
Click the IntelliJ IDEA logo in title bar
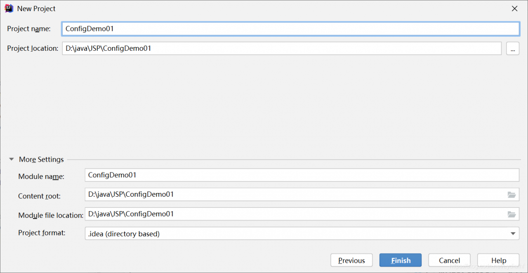(x=9, y=8)
